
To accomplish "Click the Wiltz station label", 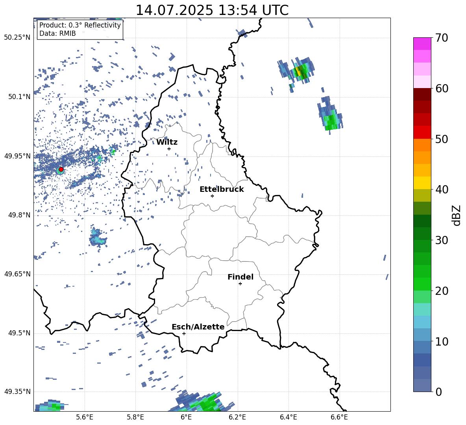I will [167, 142].
